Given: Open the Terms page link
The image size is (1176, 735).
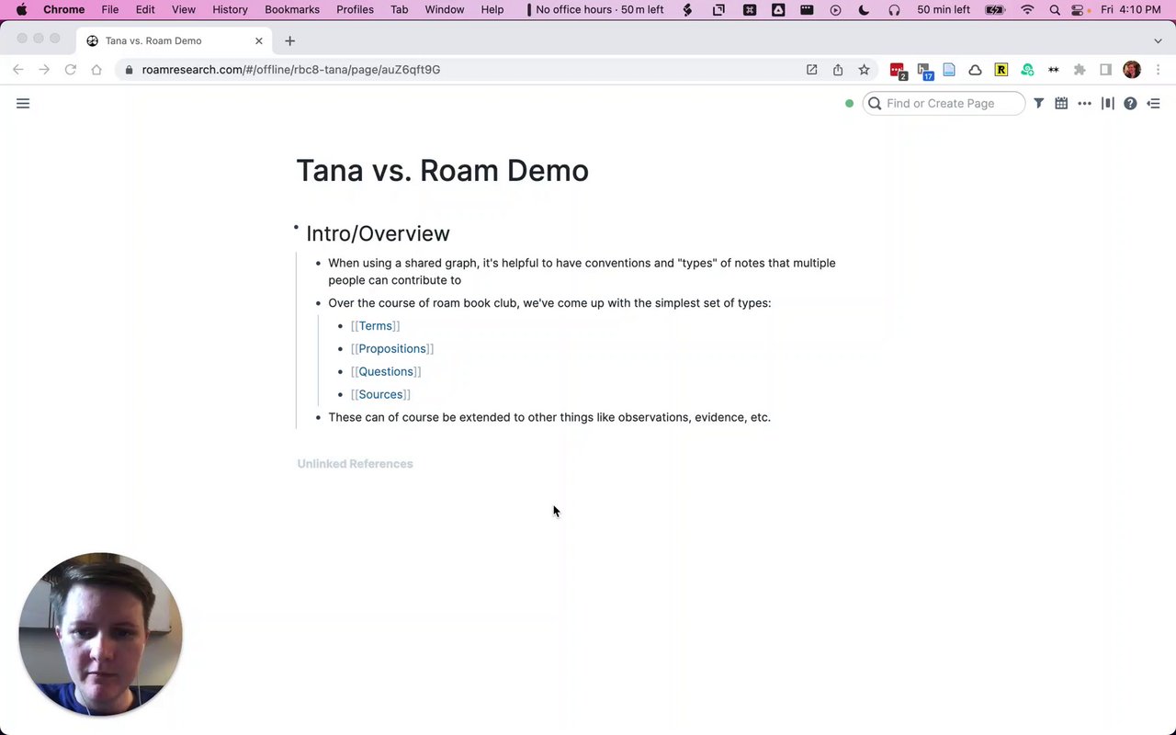Looking at the screenshot, I should [375, 326].
